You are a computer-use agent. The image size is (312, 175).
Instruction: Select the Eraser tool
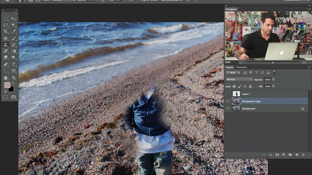click(6, 51)
